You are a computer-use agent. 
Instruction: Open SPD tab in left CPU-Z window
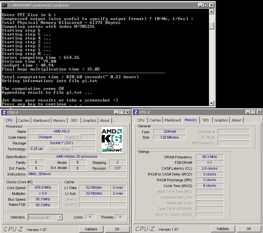(74, 121)
